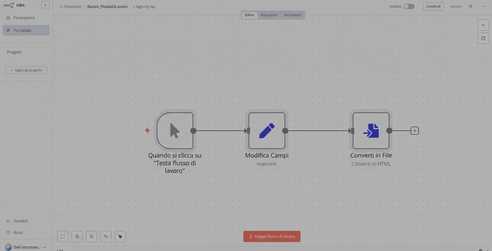
Task: Open the three-dot workflow options menu
Action: [x=483, y=6]
